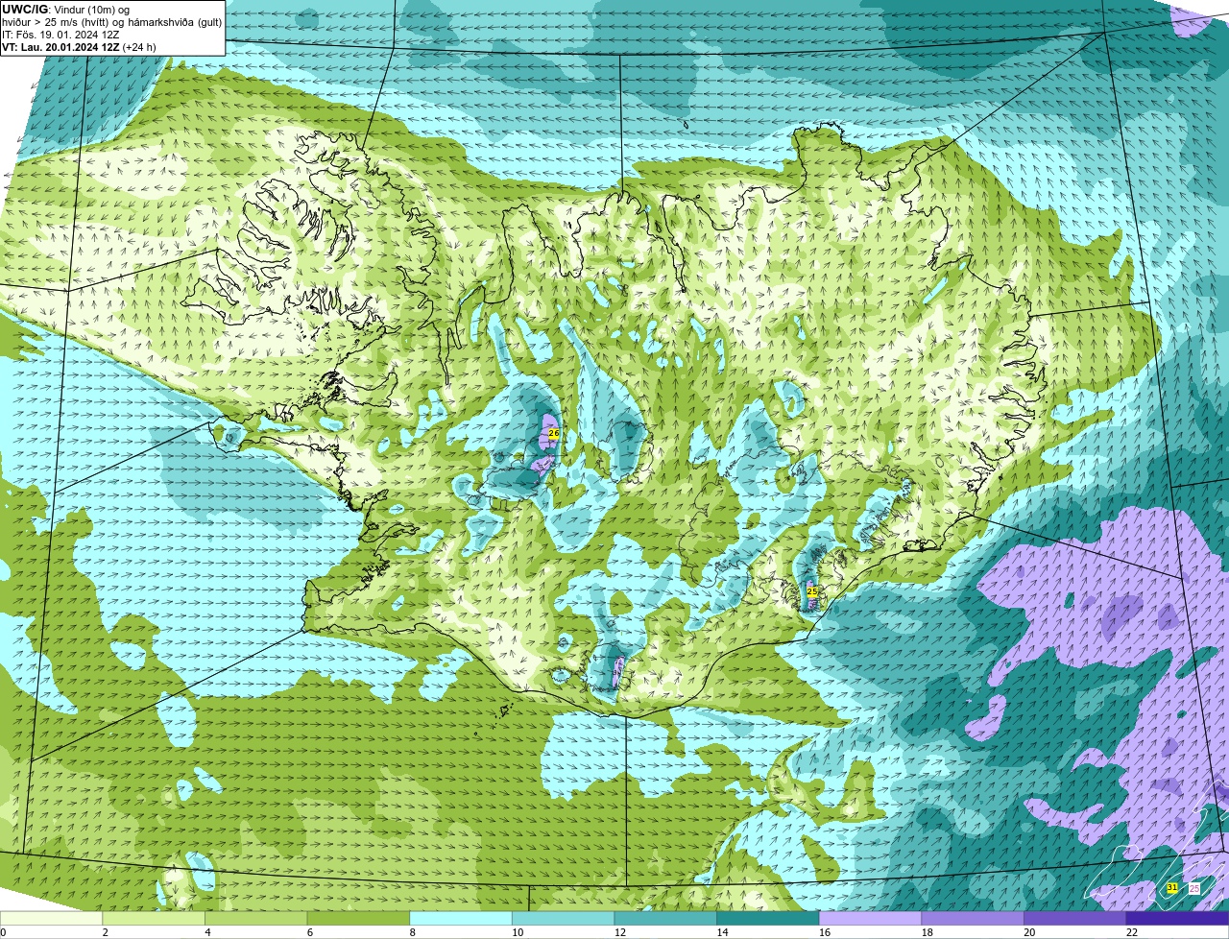Click the 'VT: Lau. 20.01.2024 12Z (+24 h)' line

point(79,47)
